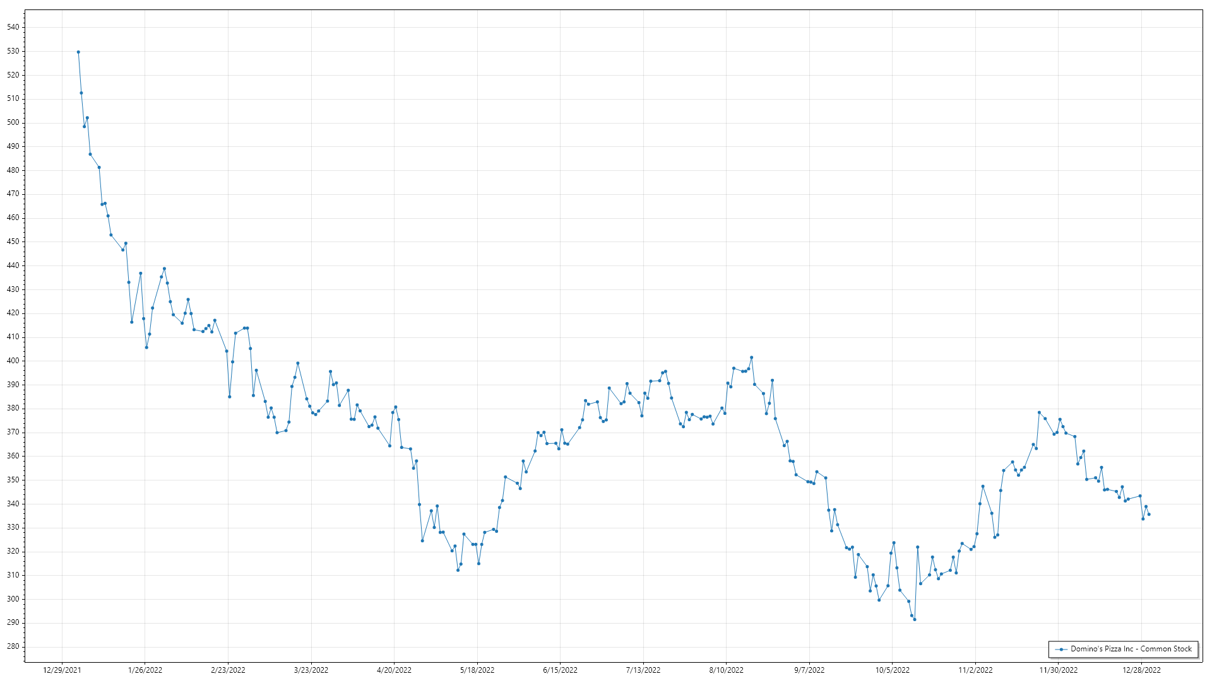
Task: Select the 12/28/2022 date label
Action: click(x=1141, y=670)
